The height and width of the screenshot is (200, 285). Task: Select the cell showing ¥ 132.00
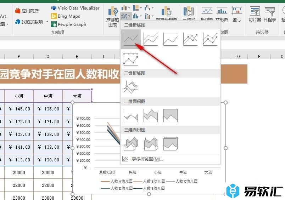(x=48, y=147)
